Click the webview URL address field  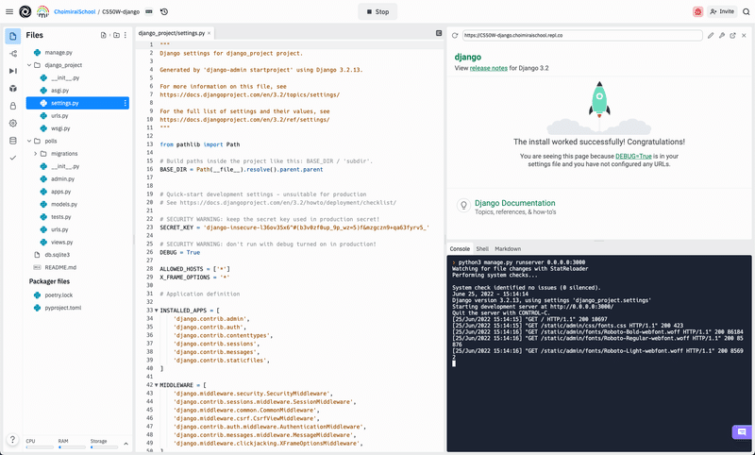tap(582, 36)
